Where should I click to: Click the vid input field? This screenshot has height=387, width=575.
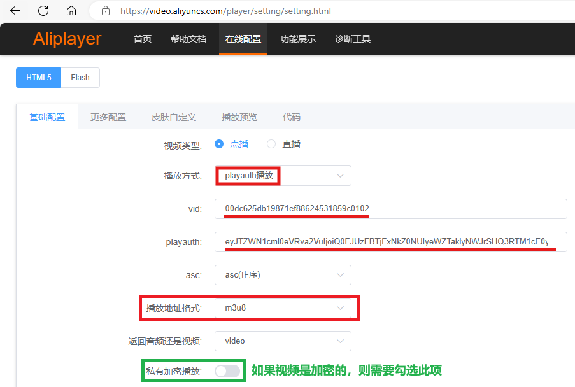(390, 209)
